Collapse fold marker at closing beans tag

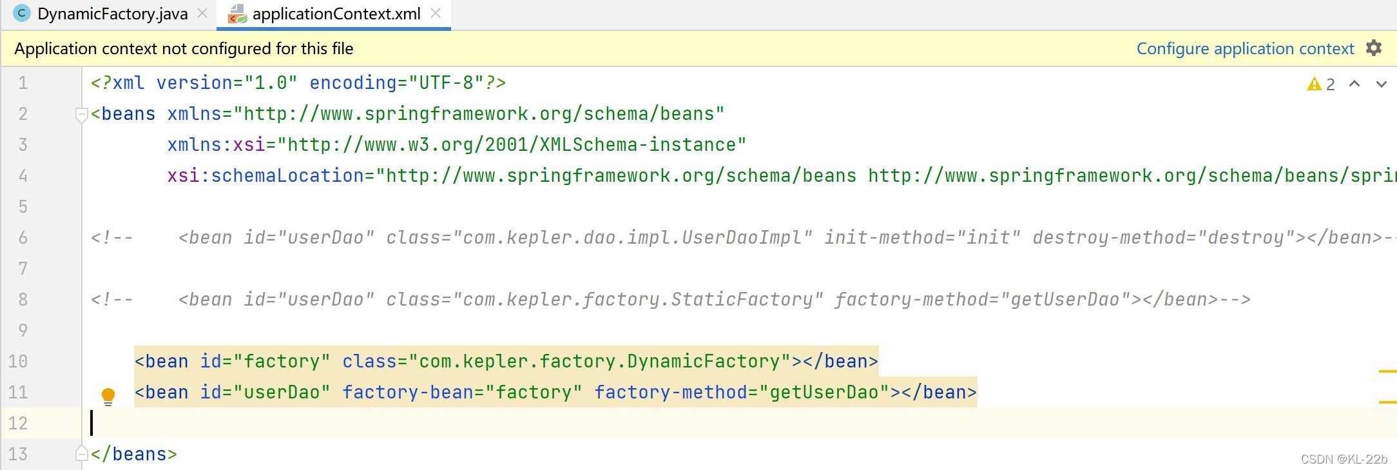(81, 453)
